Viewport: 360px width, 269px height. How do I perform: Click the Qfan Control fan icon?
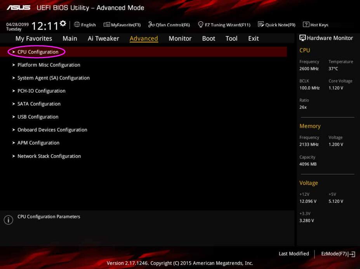[151, 24]
